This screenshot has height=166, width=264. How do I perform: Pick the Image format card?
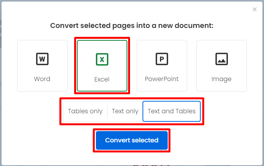click(222, 66)
